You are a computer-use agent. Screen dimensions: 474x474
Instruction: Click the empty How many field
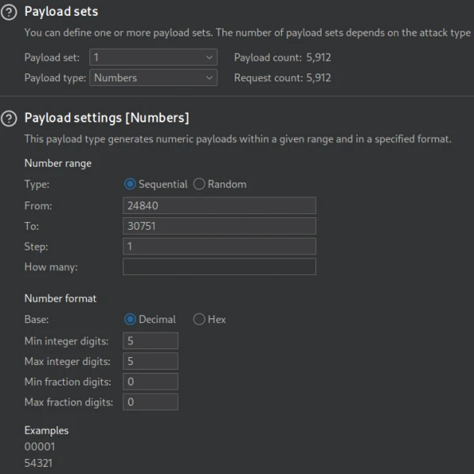[219, 267]
